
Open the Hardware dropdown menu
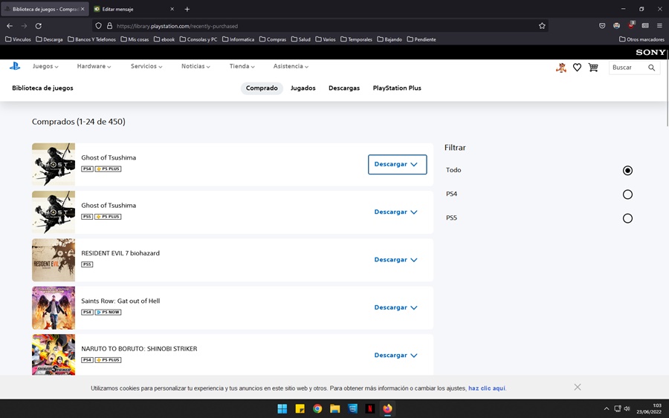[94, 67]
